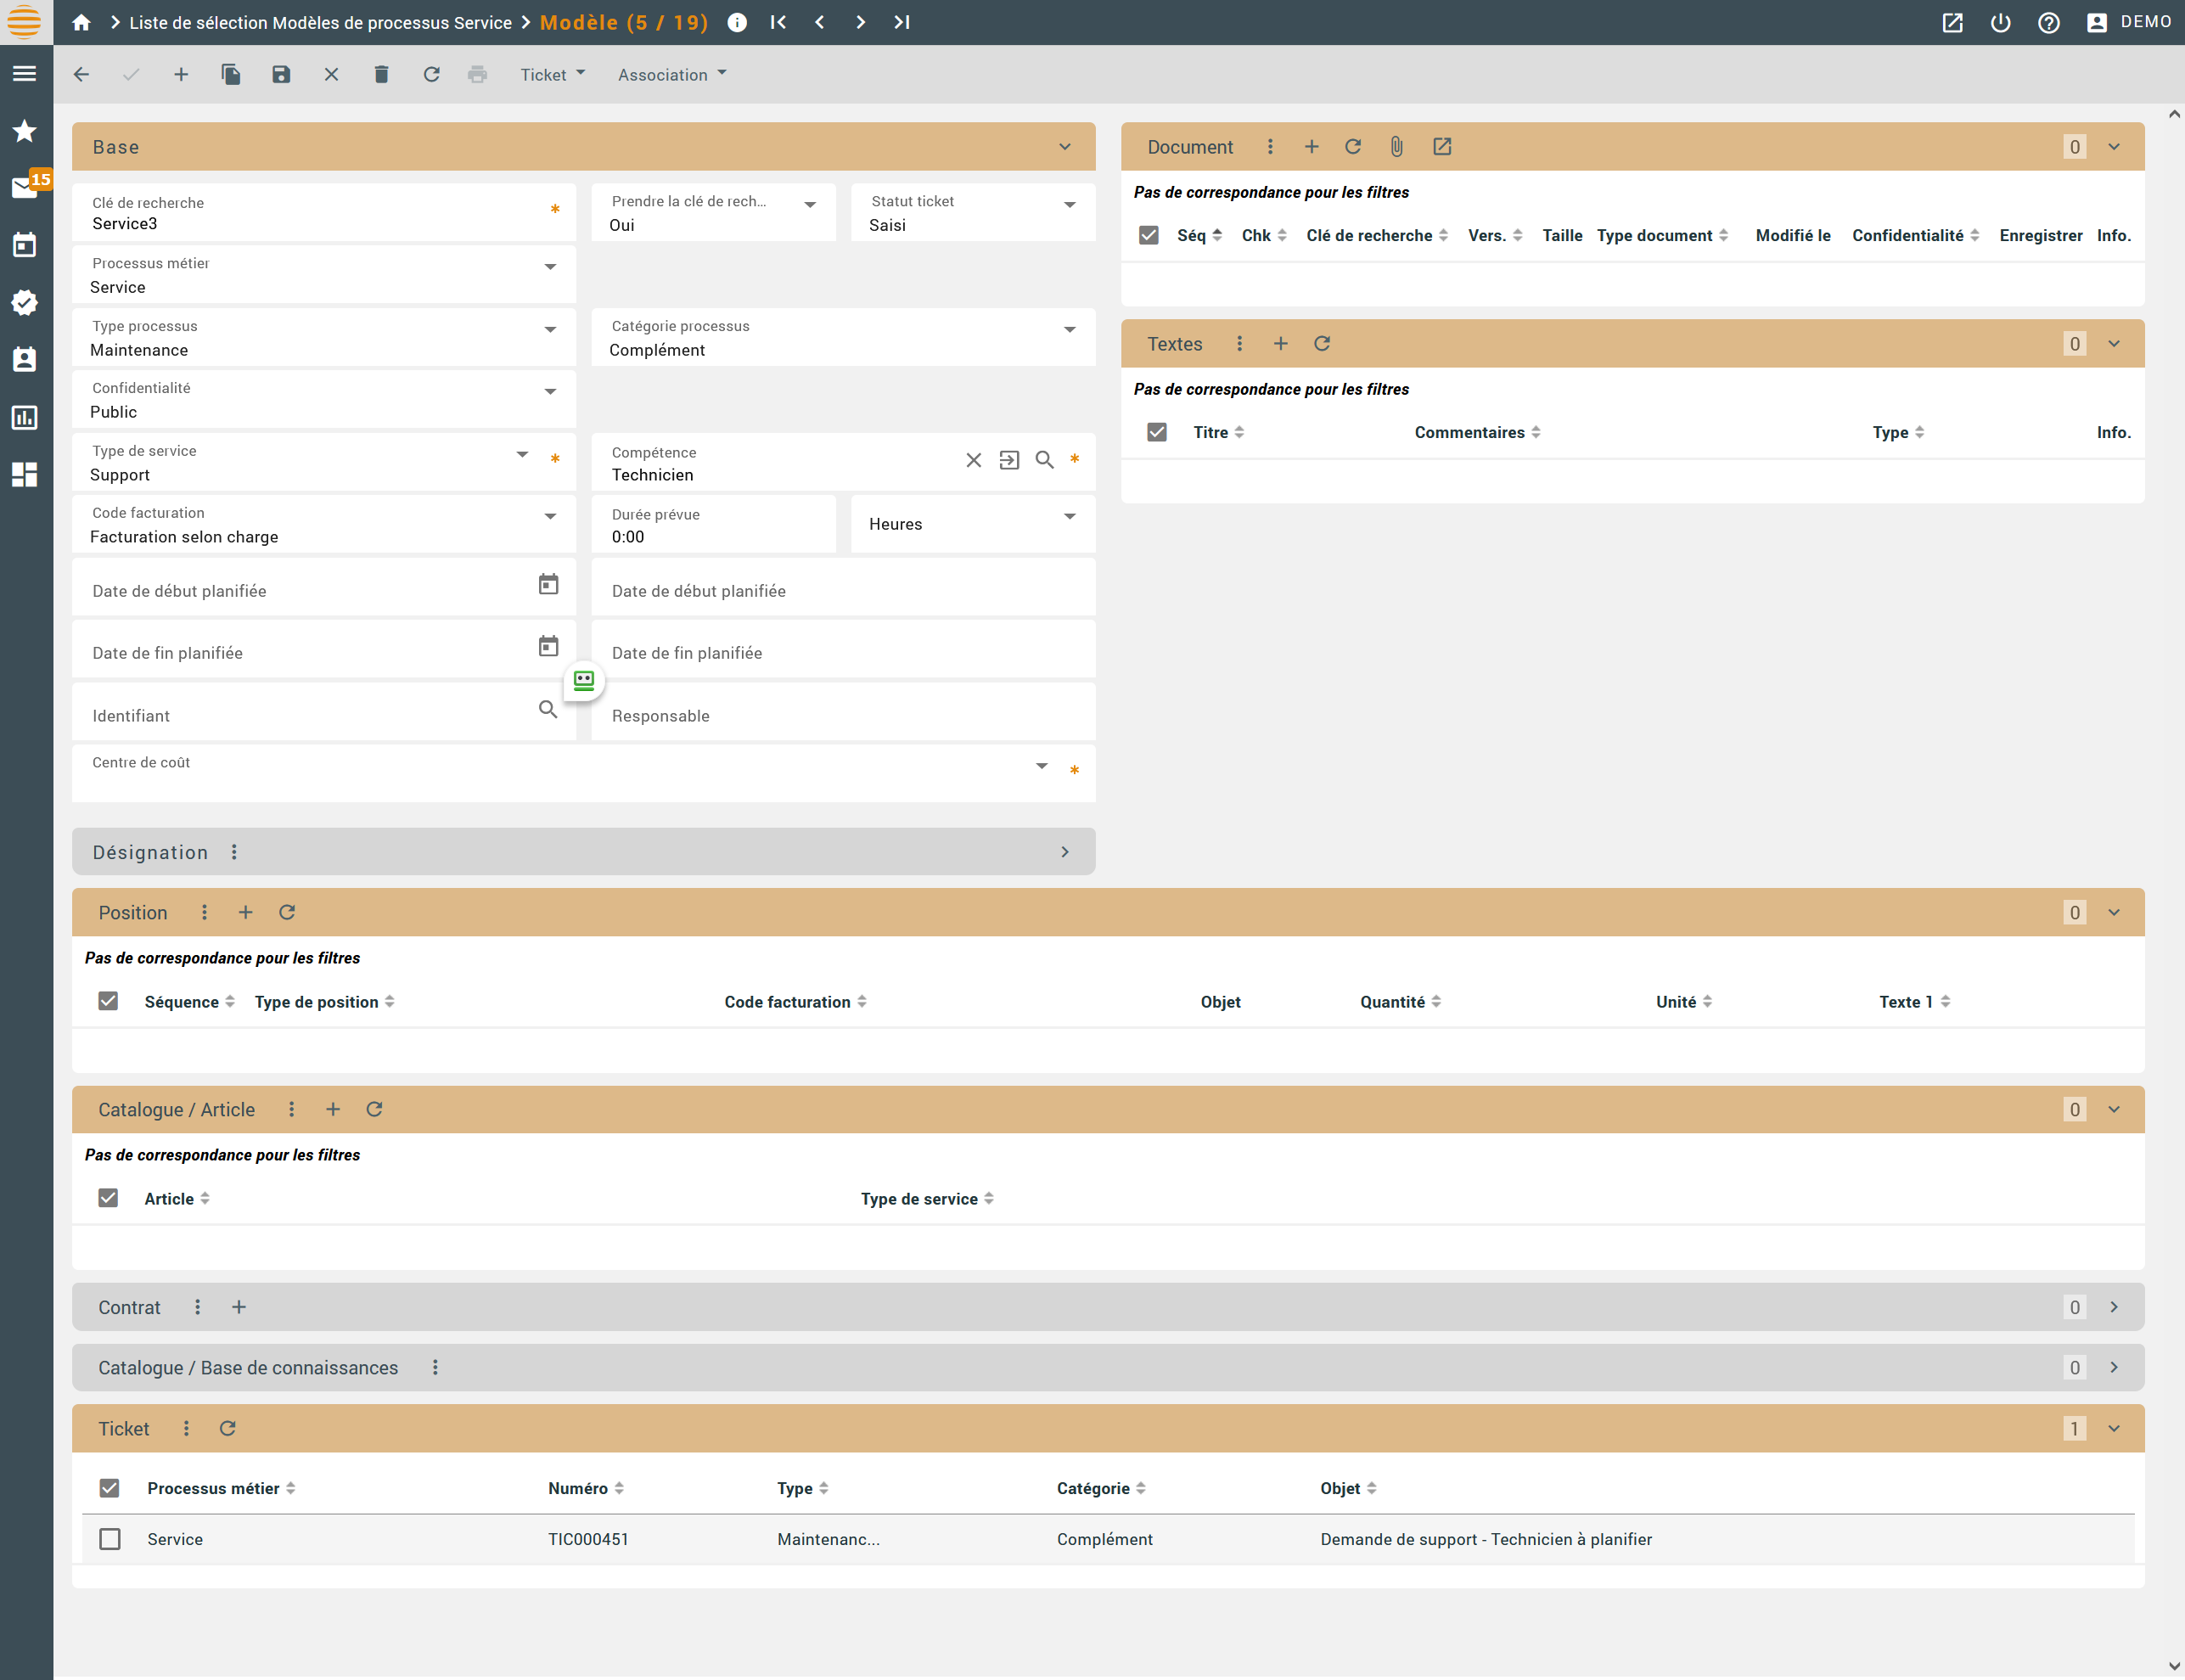The height and width of the screenshot is (1680, 2185).
Task: Open the Association toolbar menu
Action: click(672, 75)
